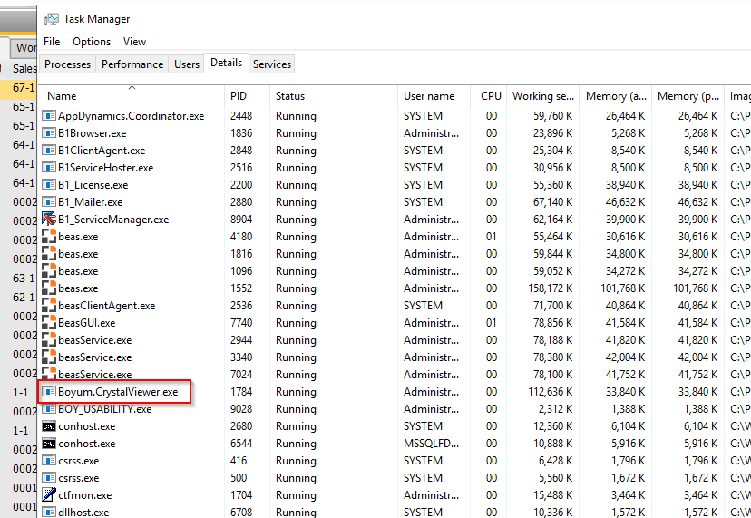Click working set value 112,636 K
The height and width of the screenshot is (518, 751).
[550, 392]
